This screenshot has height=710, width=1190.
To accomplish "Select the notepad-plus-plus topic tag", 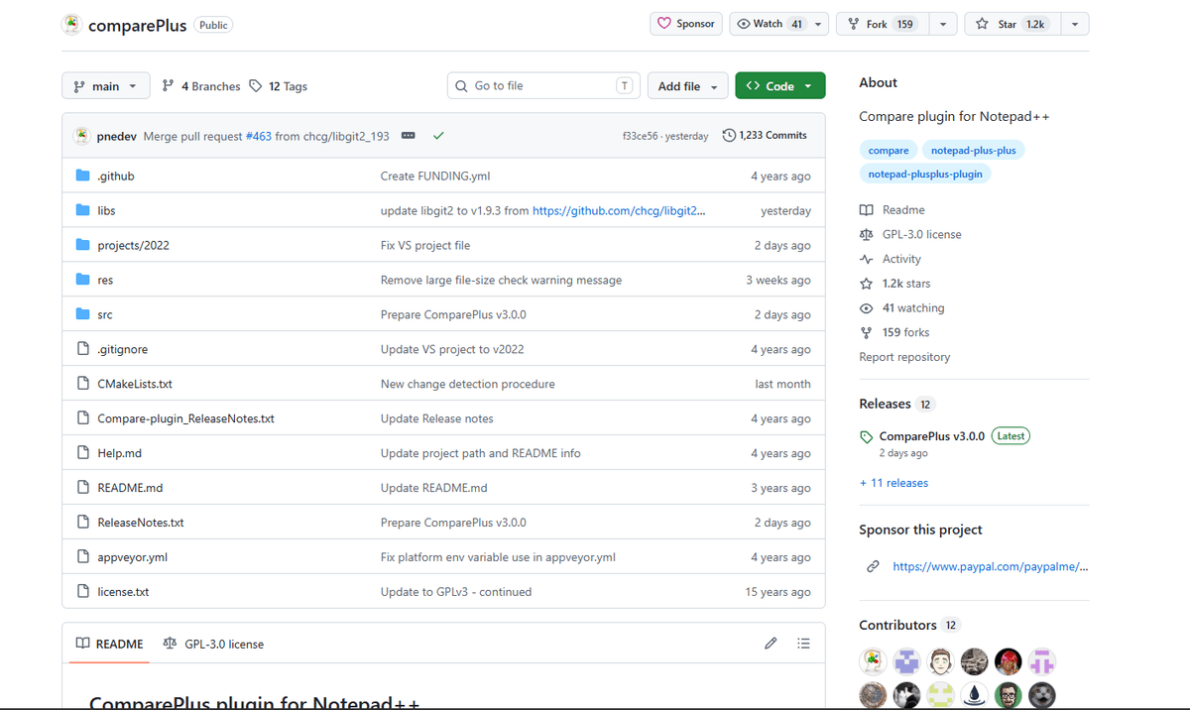I will tap(974, 151).
